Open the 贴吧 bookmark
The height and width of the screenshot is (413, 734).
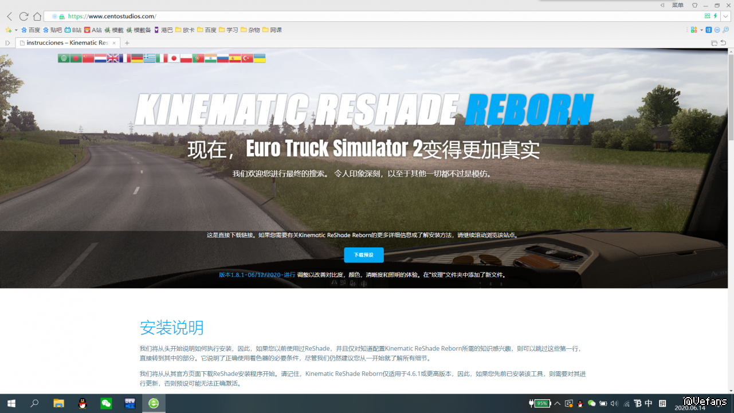coord(52,30)
